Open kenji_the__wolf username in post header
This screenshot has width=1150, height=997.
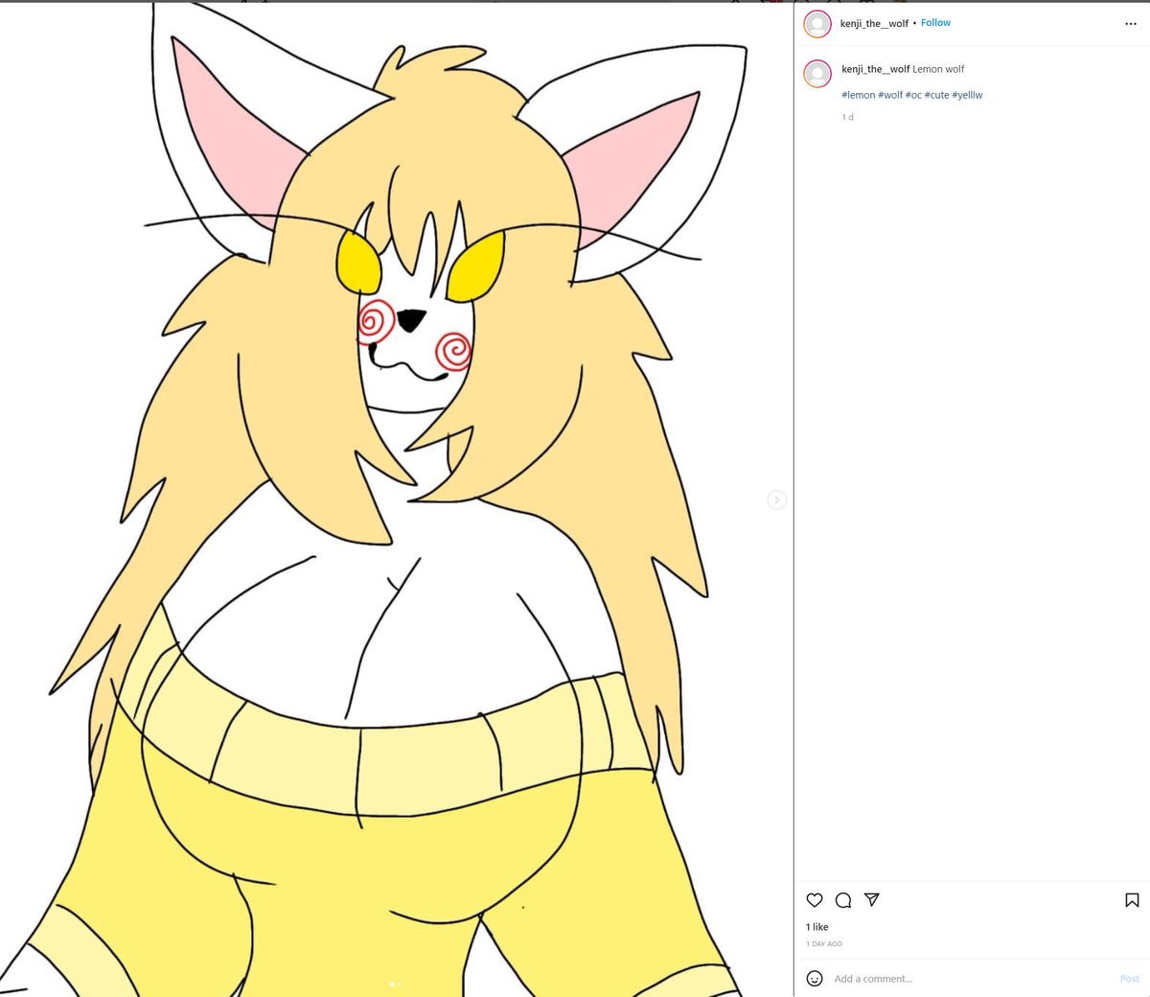point(874,23)
